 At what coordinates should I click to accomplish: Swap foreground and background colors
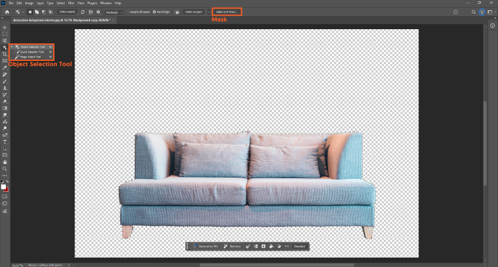(7, 181)
